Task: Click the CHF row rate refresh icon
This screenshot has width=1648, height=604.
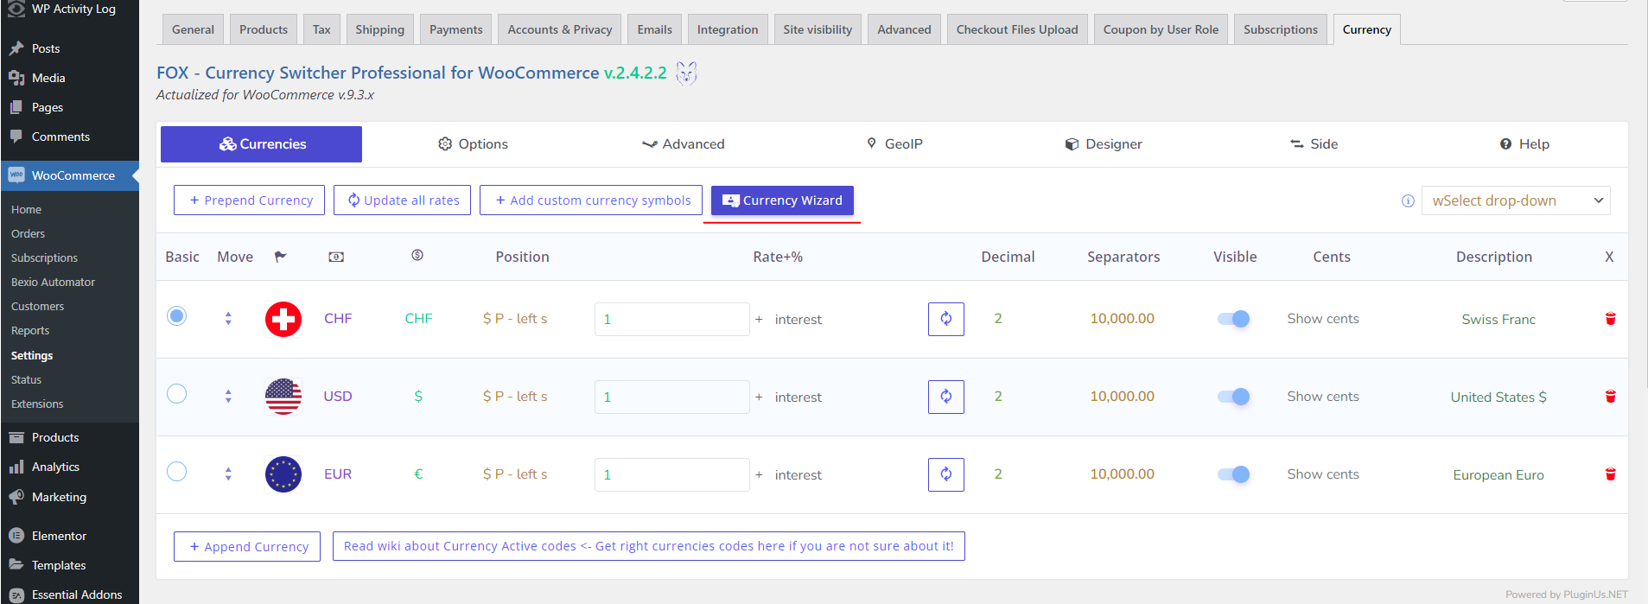Action: [945, 319]
